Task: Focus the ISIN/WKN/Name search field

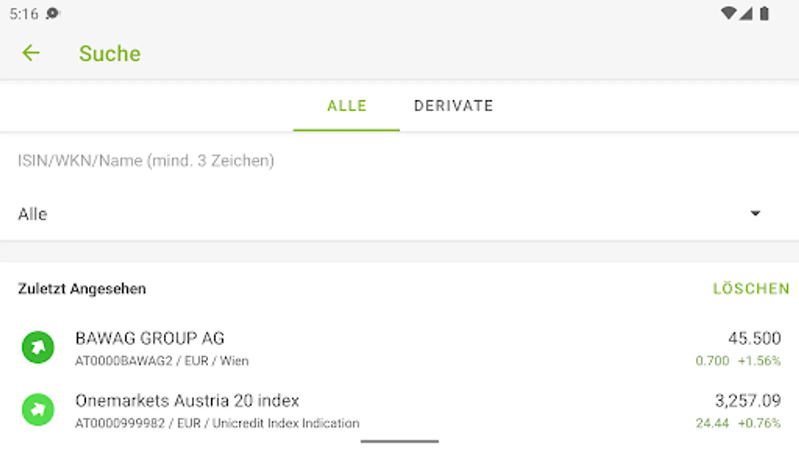Action: pos(350,161)
